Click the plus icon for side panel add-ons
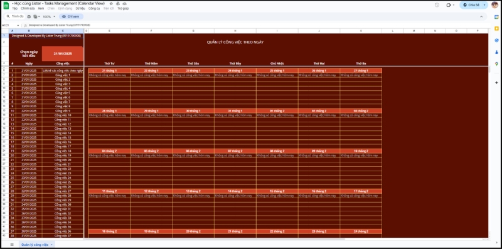The height and width of the screenshot is (249, 502). (496, 83)
